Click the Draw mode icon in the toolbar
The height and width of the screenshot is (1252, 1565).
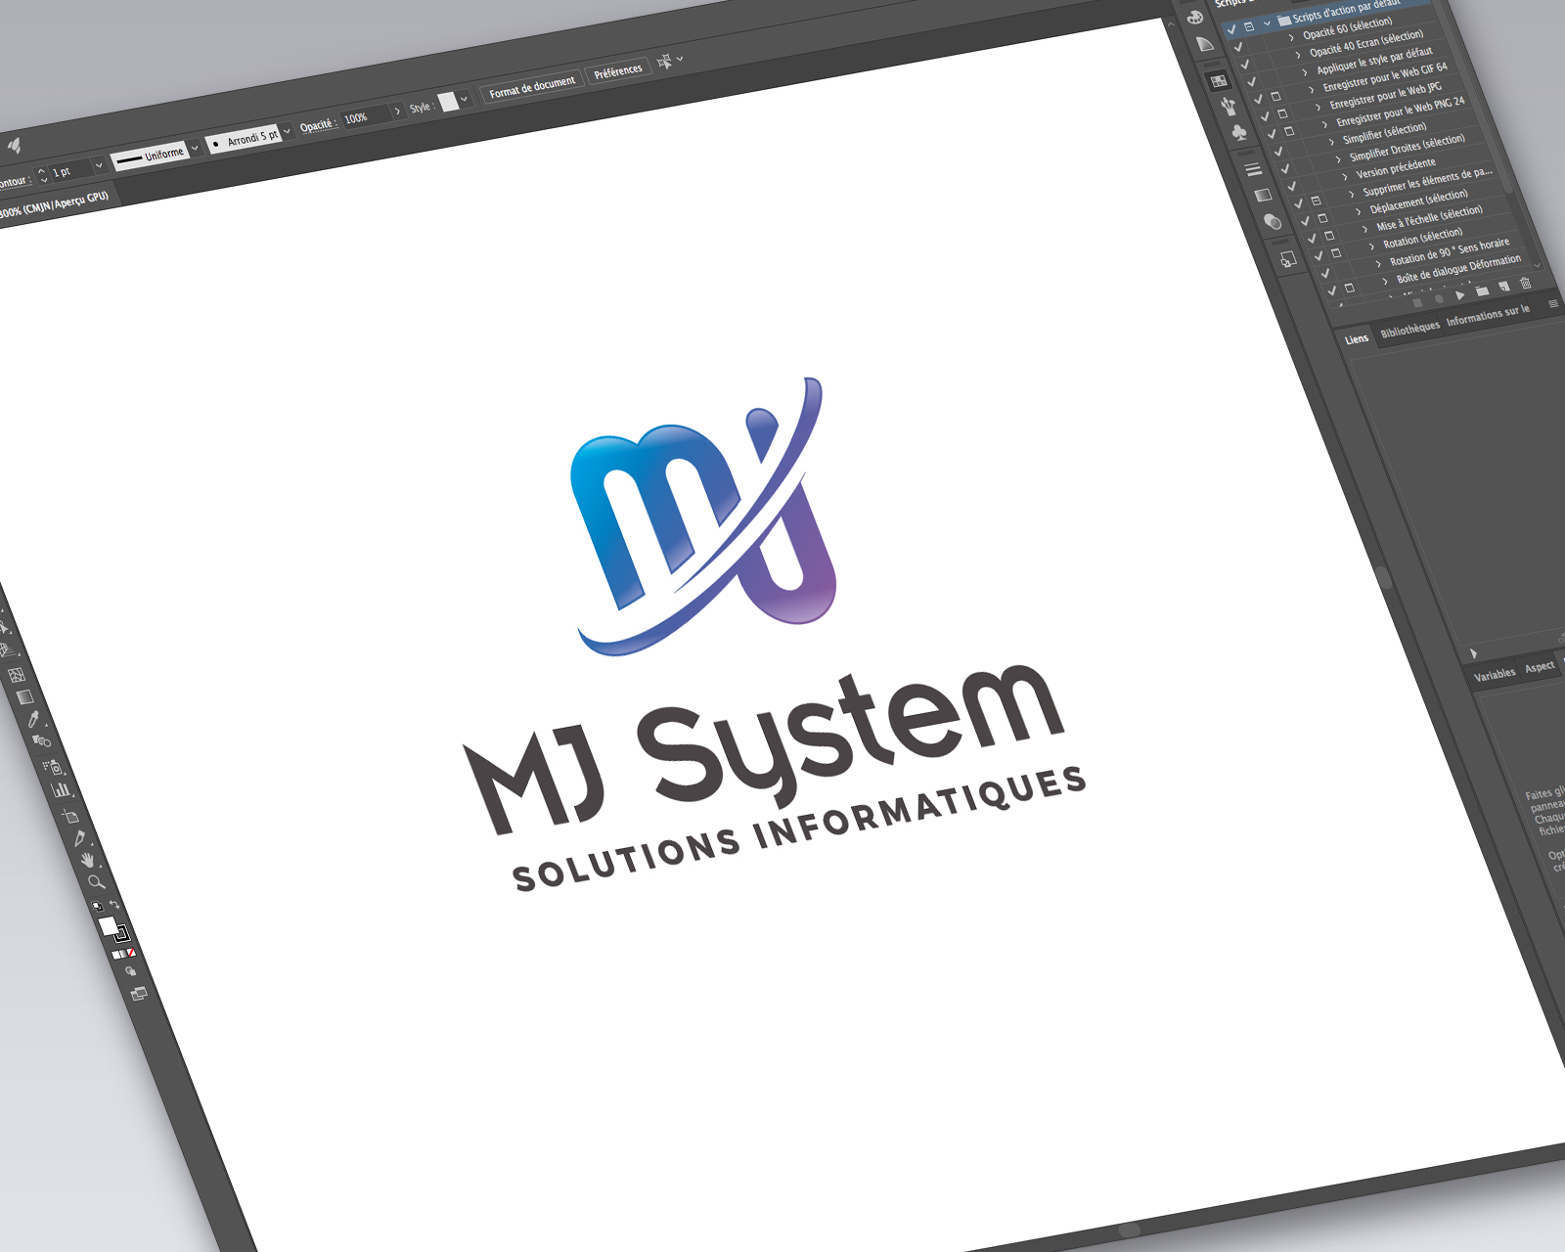click(131, 971)
